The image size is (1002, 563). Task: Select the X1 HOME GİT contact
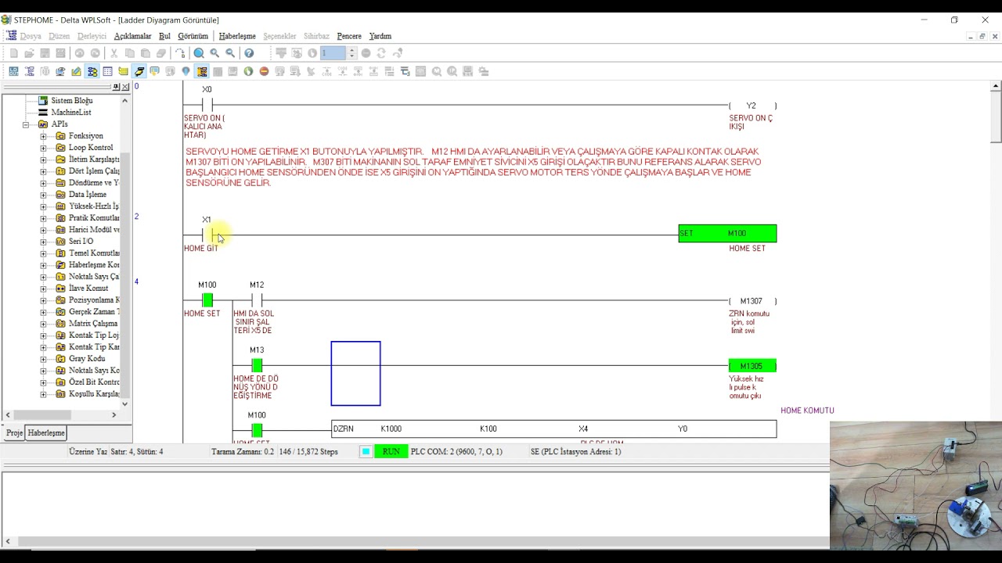(207, 235)
